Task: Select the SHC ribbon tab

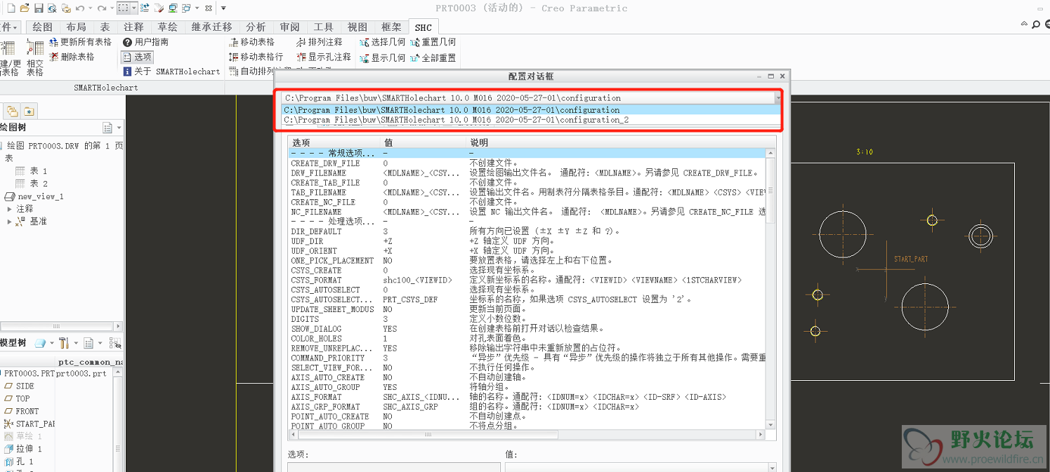Action: (x=424, y=27)
